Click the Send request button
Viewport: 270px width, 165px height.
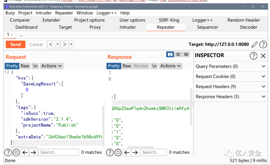pyautogui.click(x=15, y=44)
